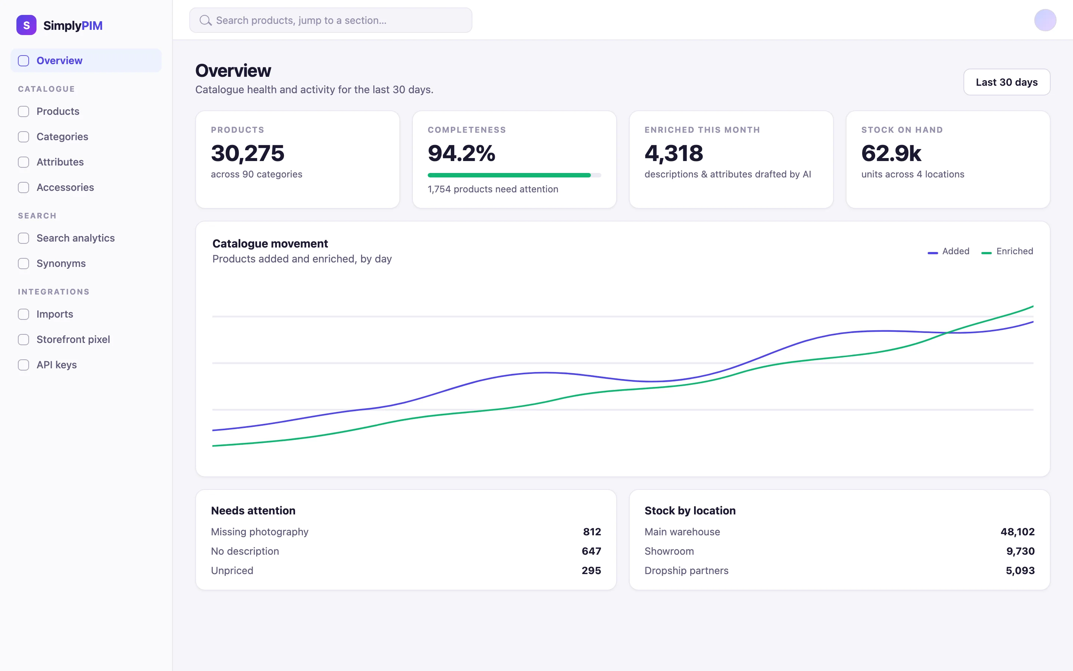This screenshot has width=1073, height=671.
Task: Click the Stock on hand 62.9k value
Action: pyautogui.click(x=891, y=153)
